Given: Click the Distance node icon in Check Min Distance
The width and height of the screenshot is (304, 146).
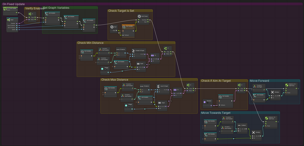Looking at the screenshot, I should pyautogui.click(x=118, y=50).
